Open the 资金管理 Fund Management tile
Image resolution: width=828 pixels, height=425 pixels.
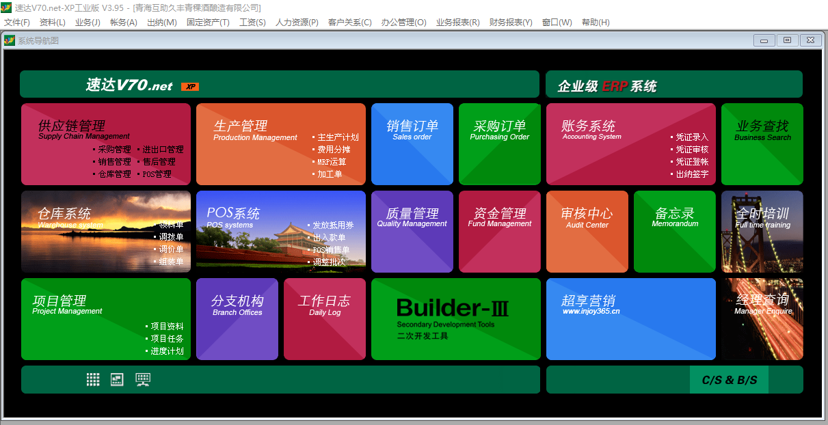pyautogui.click(x=500, y=232)
